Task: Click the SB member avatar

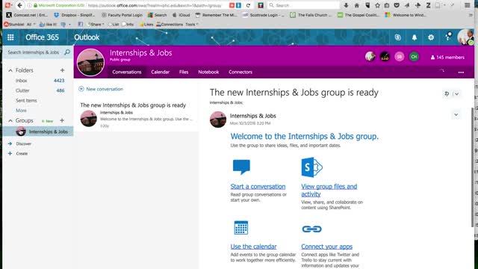Action: pyautogui.click(x=400, y=57)
